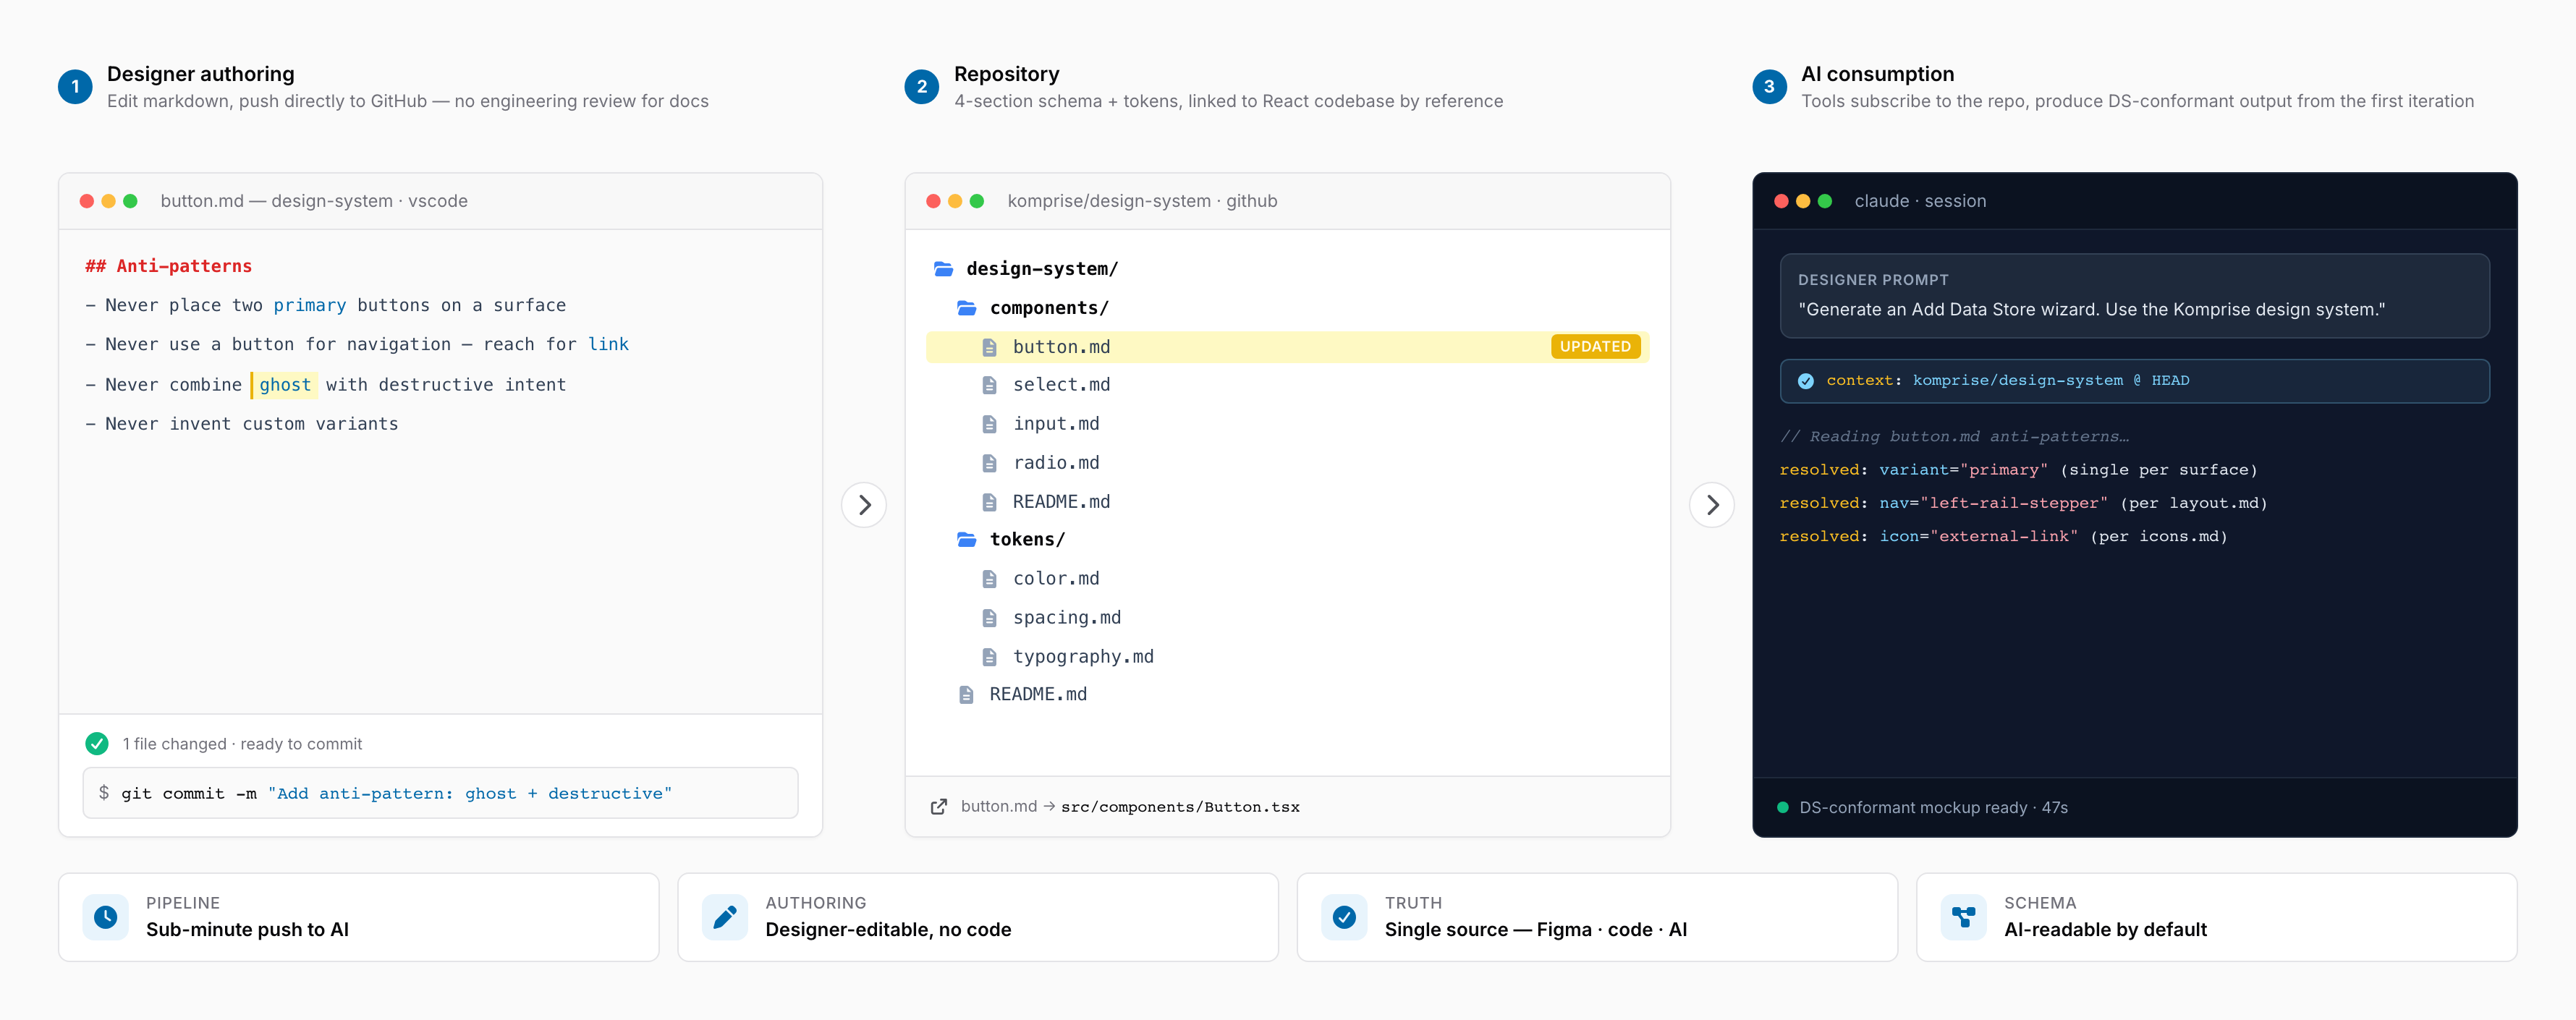Open typography.md under tokens
2576x1020 pixels.
(1083, 657)
